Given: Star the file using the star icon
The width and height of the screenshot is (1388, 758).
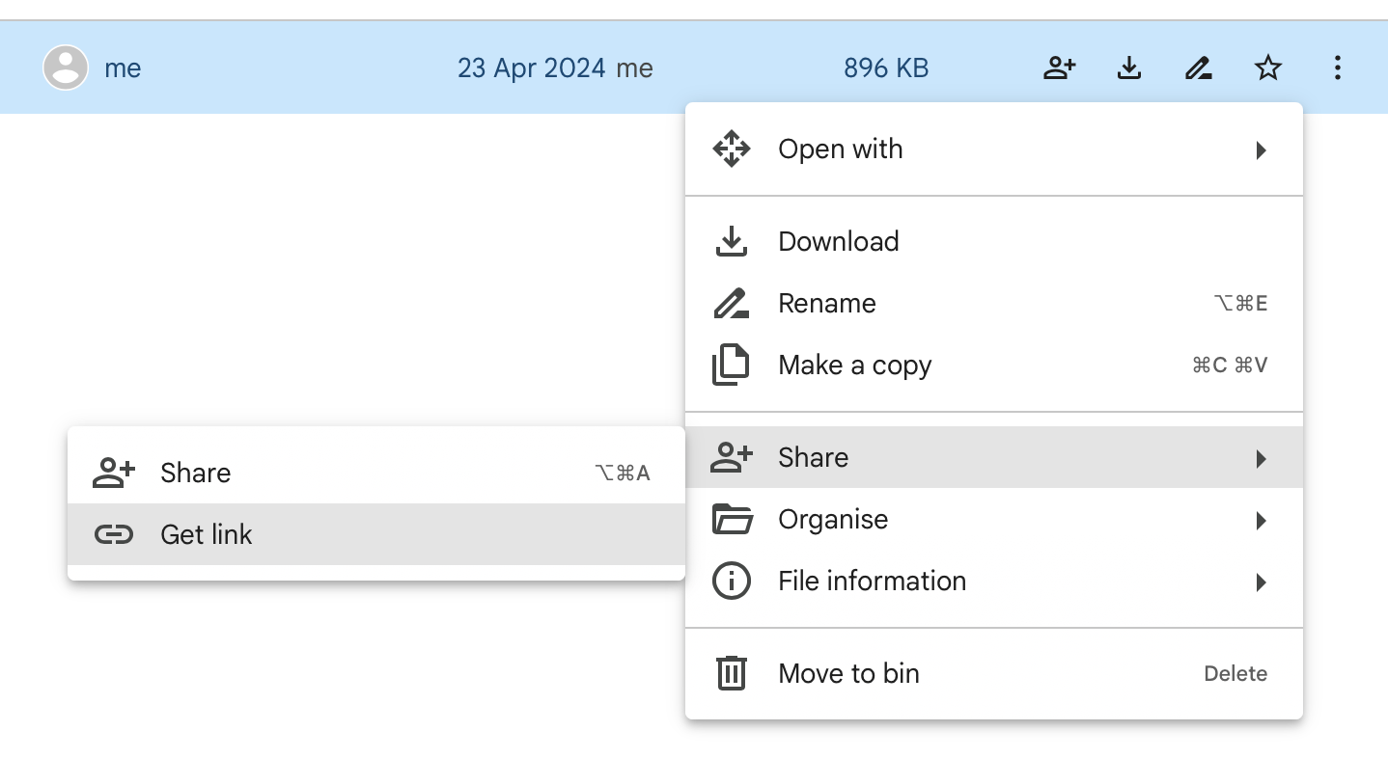Looking at the screenshot, I should pyautogui.click(x=1268, y=68).
